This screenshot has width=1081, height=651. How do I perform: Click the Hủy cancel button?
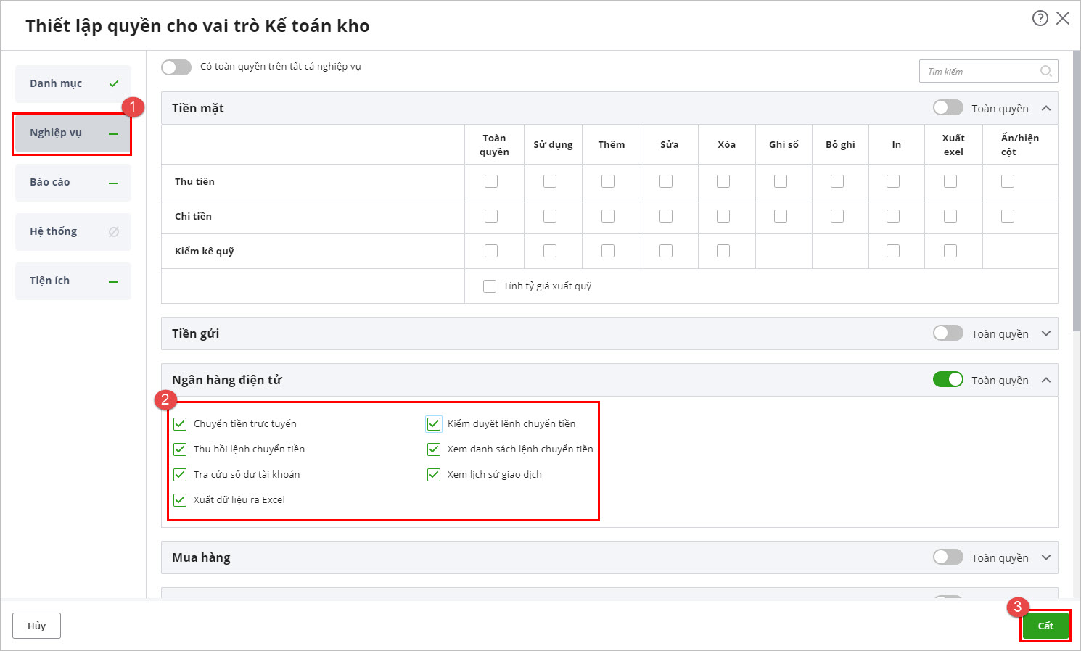tap(36, 626)
